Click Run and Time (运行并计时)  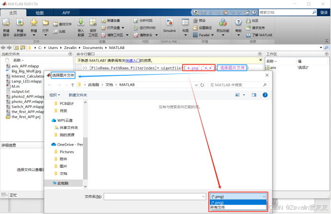[145, 28]
